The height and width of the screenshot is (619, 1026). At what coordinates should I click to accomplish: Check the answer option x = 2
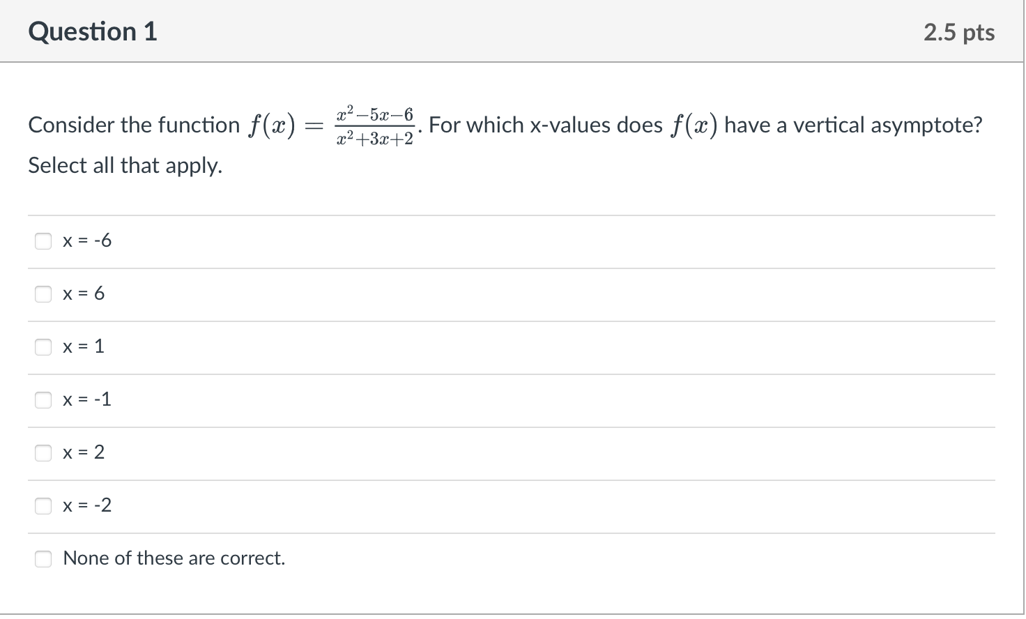[x=43, y=453]
